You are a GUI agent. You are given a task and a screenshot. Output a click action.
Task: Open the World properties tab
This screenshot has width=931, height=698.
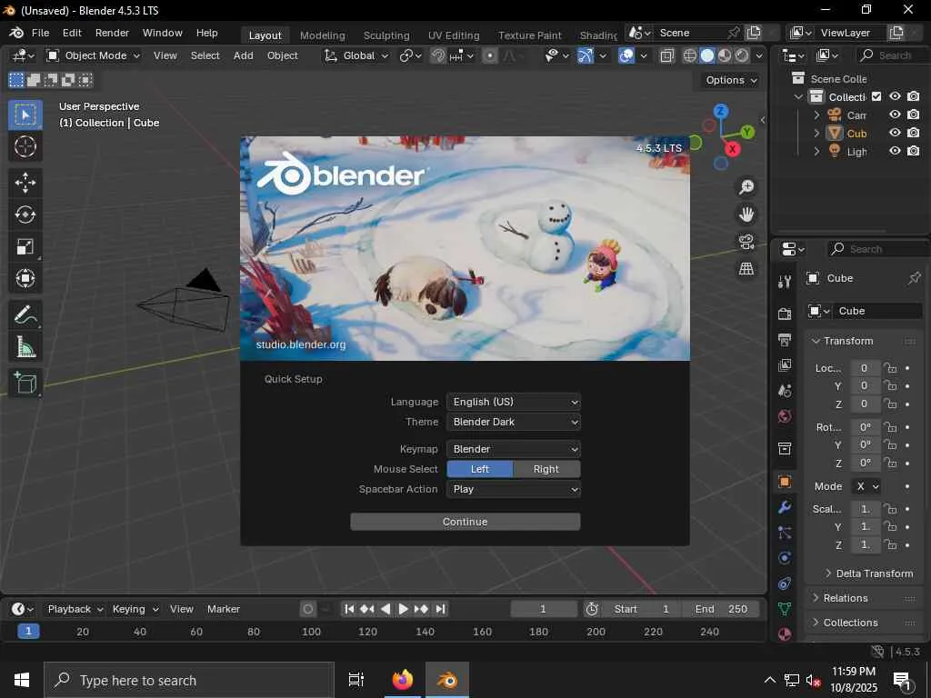tap(785, 416)
